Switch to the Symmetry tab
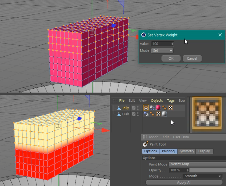This screenshot has height=186, width=226. click(186, 151)
